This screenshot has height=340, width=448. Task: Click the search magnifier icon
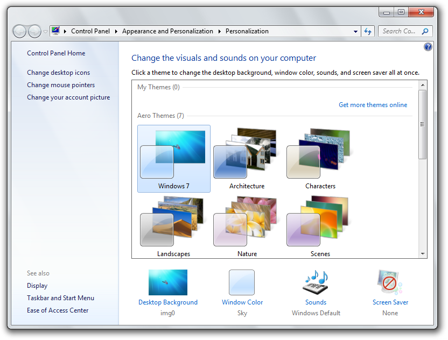[x=425, y=31]
